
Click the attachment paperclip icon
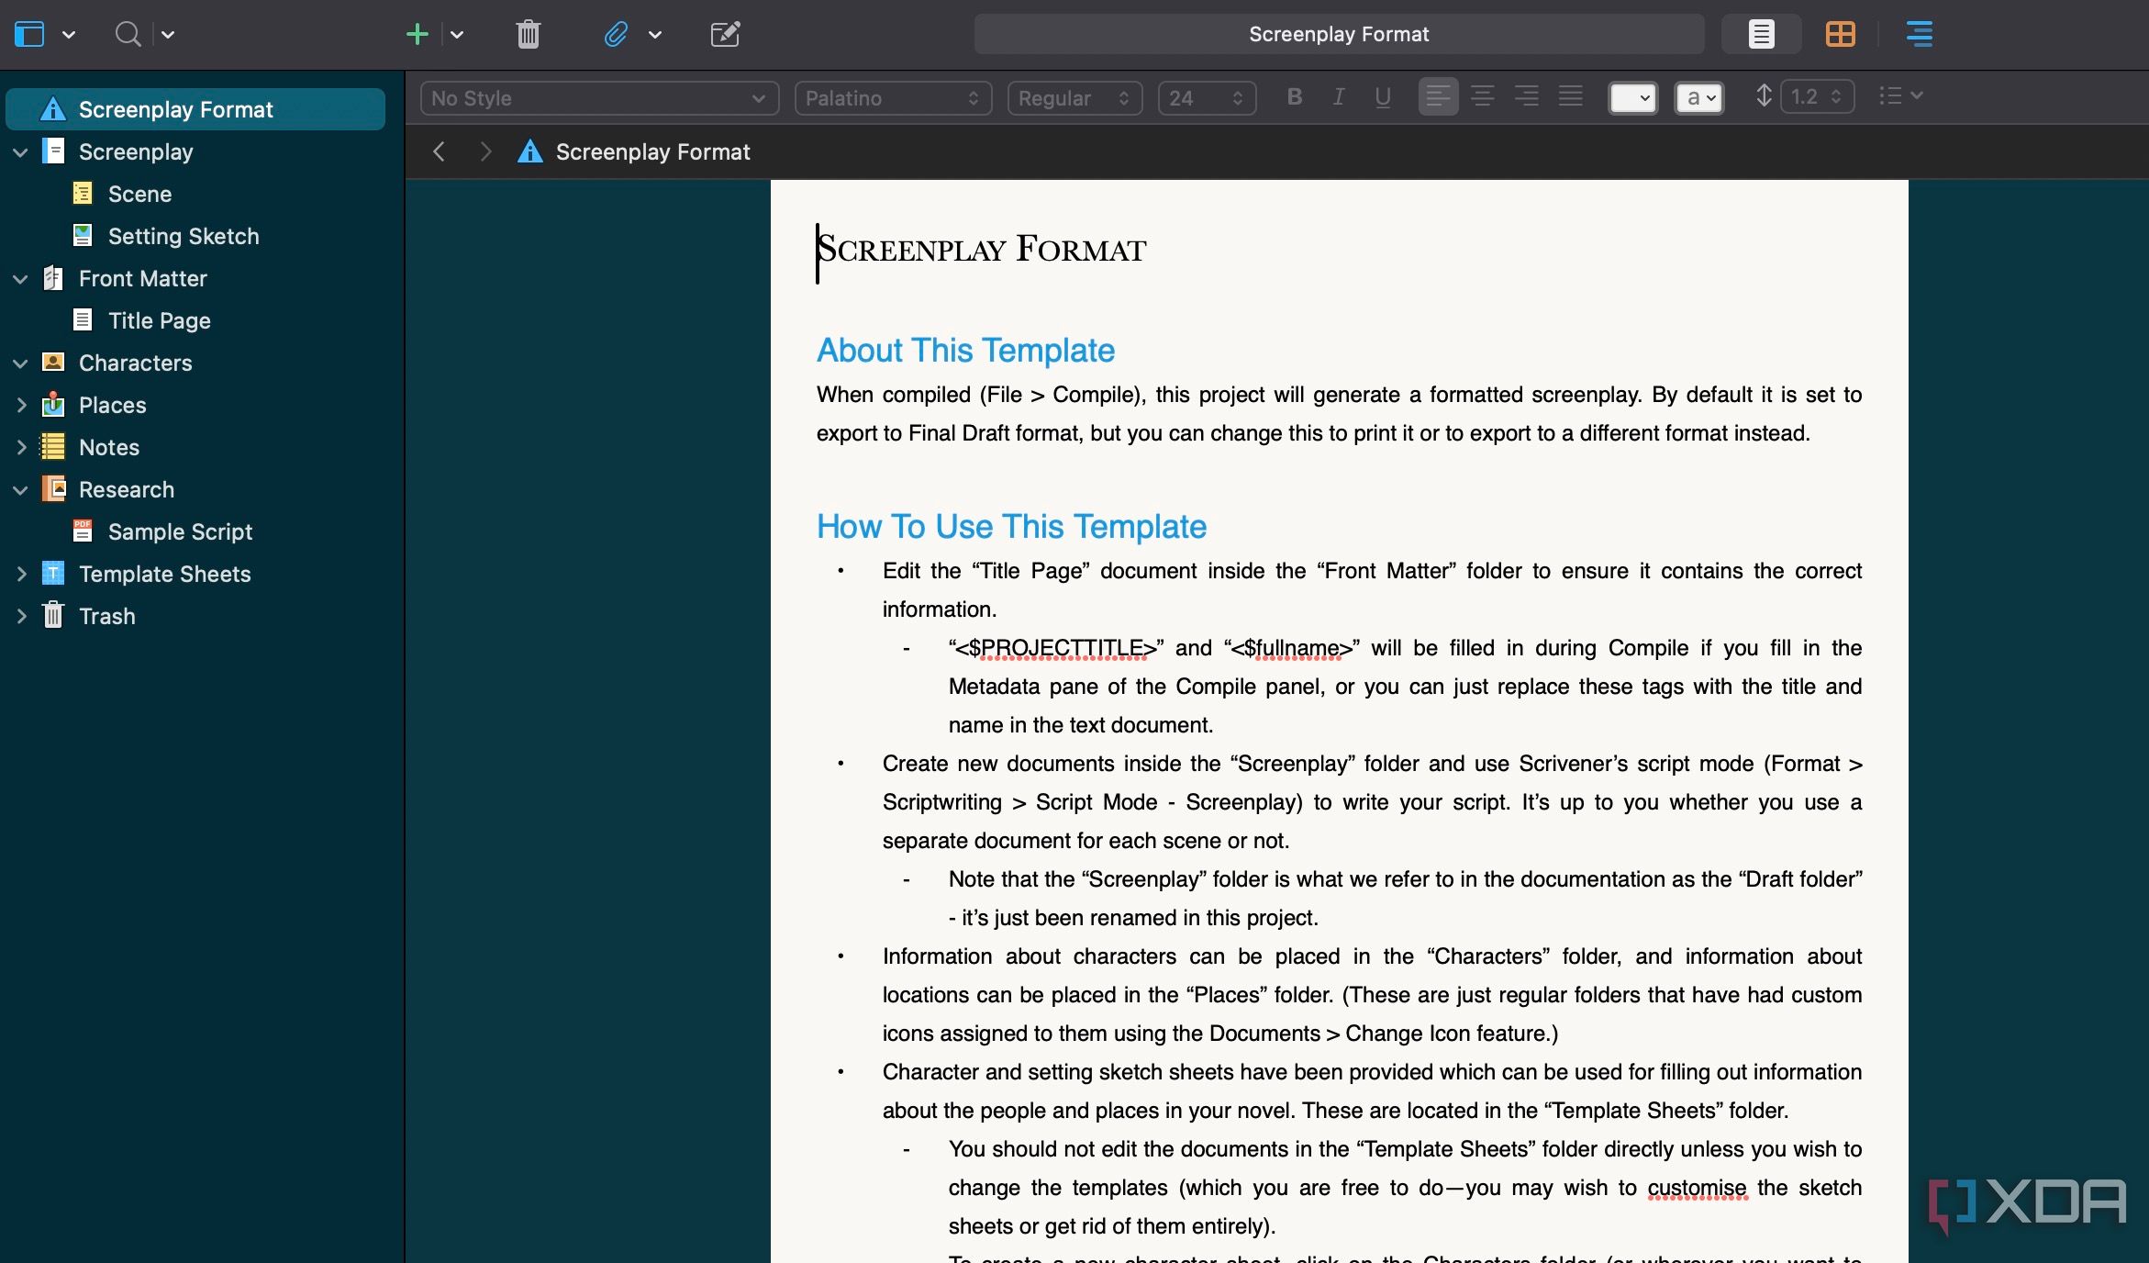(x=615, y=33)
